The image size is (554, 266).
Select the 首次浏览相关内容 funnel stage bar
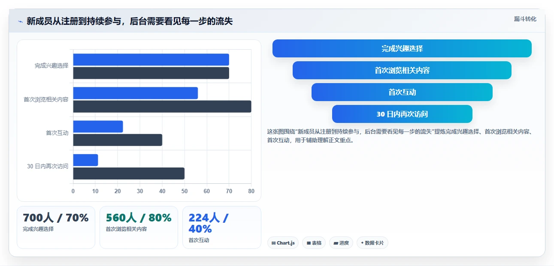402,70
